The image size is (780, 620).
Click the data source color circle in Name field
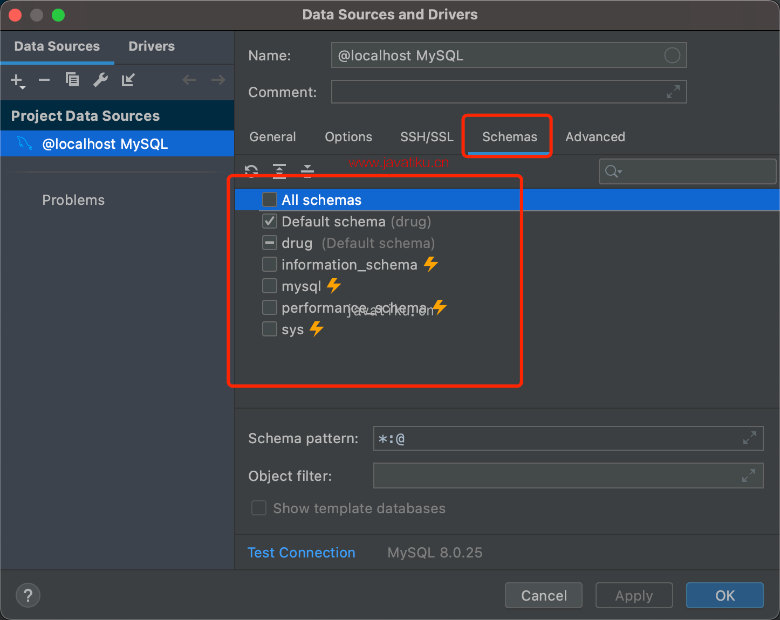click(672, 56)
